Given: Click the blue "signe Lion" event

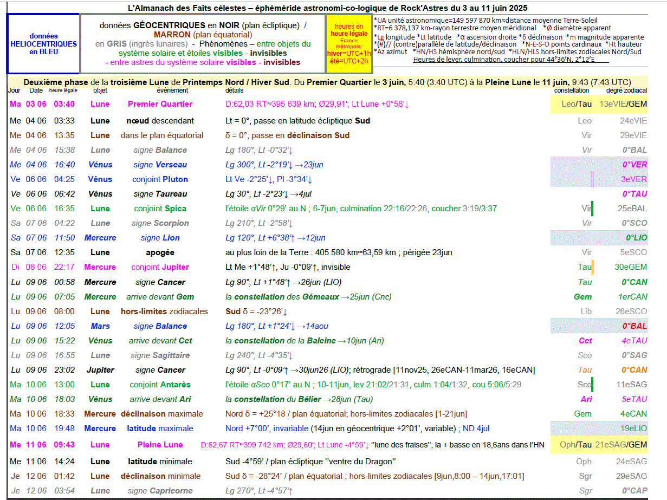Looking at the screenshot, I should tap(160, 238).
